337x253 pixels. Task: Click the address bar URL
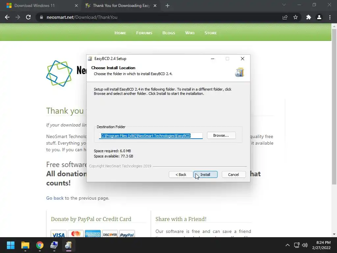[82, 17]
